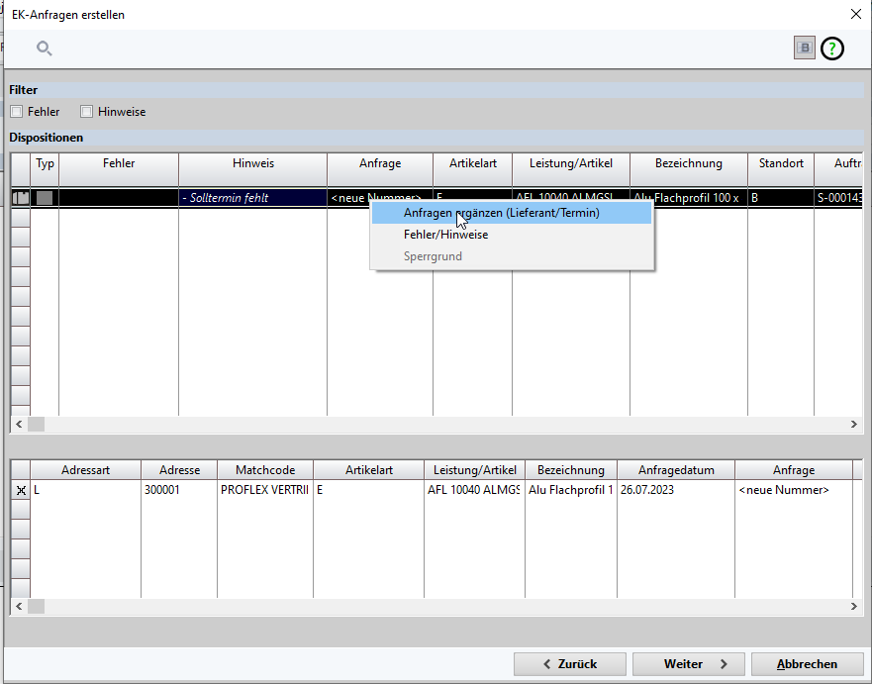Select Fehler/Hinweise from context menu
The height and width of the screenshot is (684, 872).
[445, 235]
